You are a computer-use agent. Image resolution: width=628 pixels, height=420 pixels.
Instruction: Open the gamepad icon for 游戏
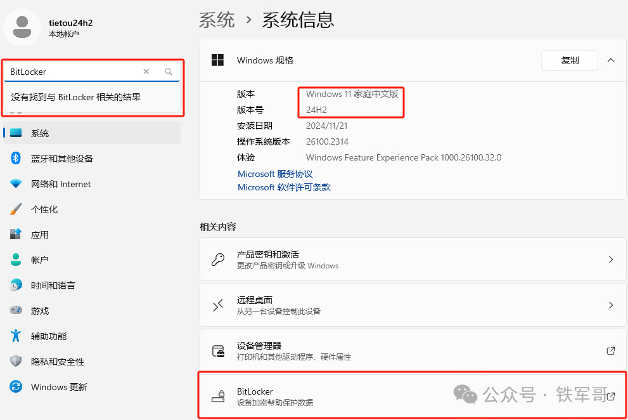16,310
